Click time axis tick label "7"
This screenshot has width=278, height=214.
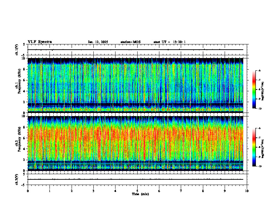(181, 191)
